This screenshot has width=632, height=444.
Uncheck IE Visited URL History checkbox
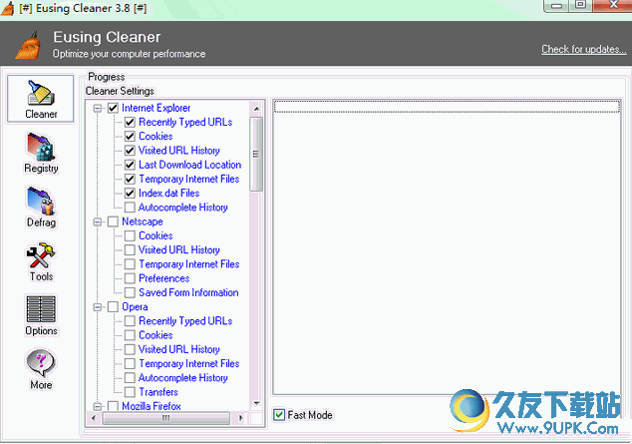(x=130, y=151)
